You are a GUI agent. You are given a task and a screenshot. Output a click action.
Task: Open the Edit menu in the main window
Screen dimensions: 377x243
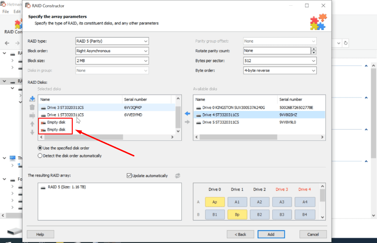coord(17,11)
